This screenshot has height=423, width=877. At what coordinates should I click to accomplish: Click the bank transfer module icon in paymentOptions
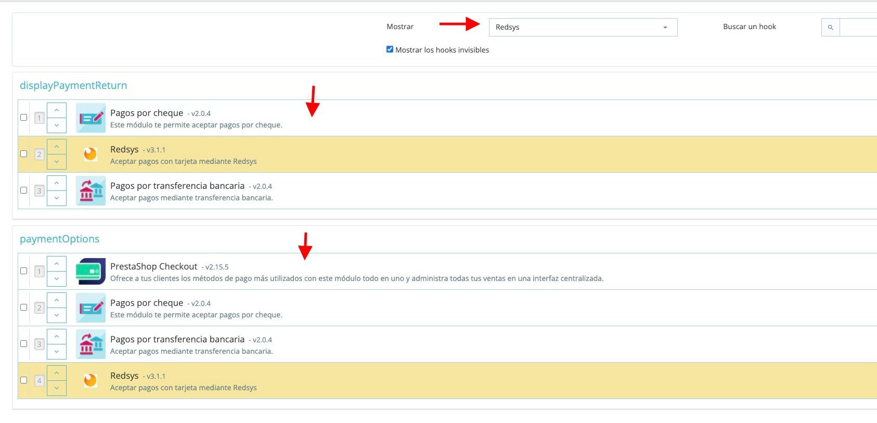[x=91, y=344]
